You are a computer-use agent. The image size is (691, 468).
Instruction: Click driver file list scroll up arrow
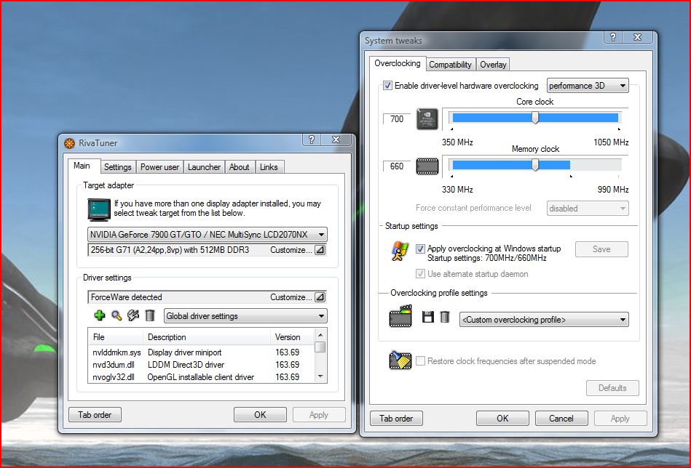pos(320,335)
